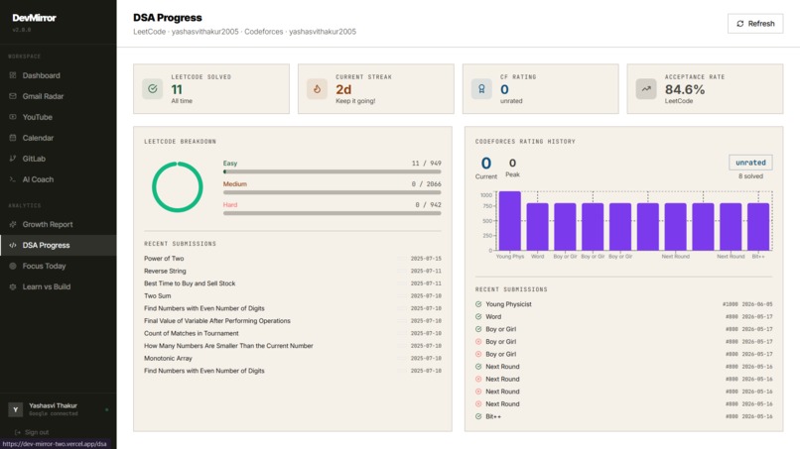Select Word Codeforces submission text
The image size is (800, 449).
(493, 316)
